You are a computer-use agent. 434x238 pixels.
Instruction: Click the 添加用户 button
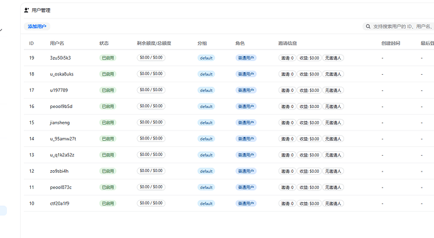pos(37,26)
